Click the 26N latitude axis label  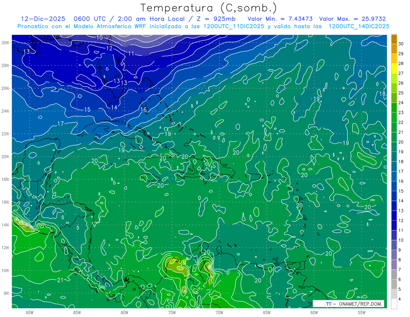tap(5, 88)
